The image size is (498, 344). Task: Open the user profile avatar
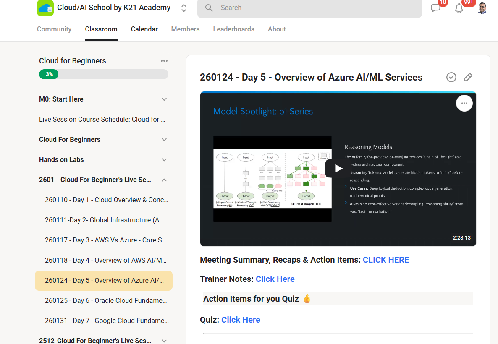tap(482, 8)
